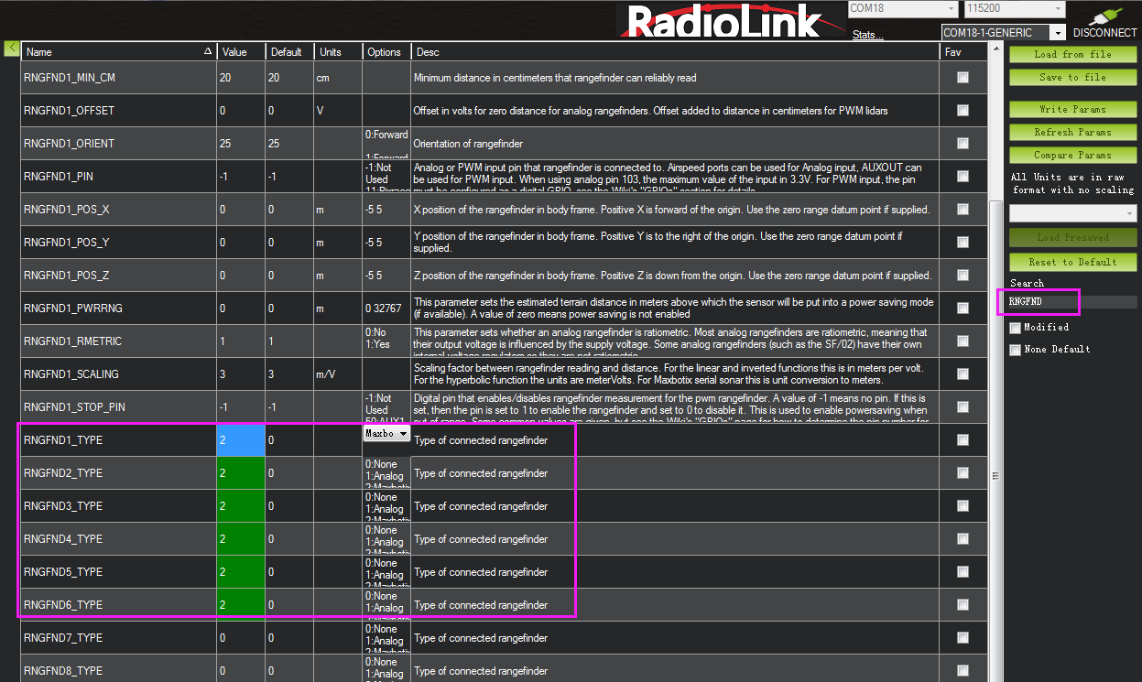Click the RNGFND search field
Screen dimensions: 1142x682
point(1072,301)
